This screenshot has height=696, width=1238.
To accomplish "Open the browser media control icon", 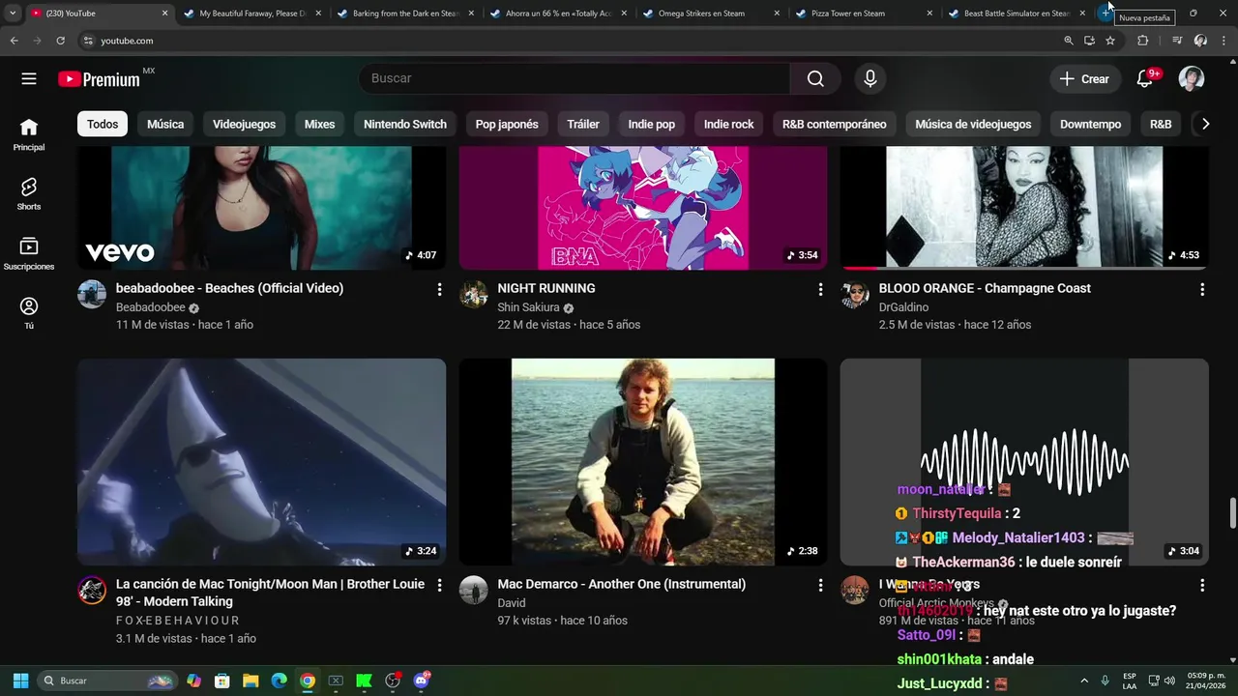I will click(x=1177, y=41).
